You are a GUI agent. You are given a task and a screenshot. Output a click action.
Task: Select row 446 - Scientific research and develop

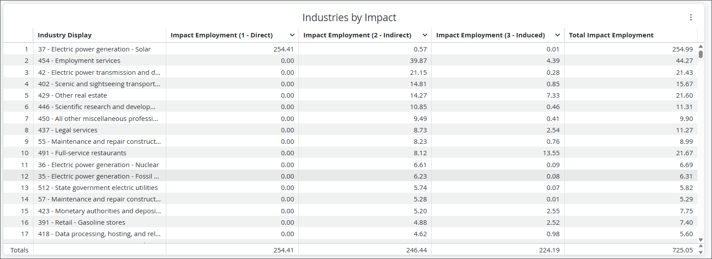pos(350,107)
